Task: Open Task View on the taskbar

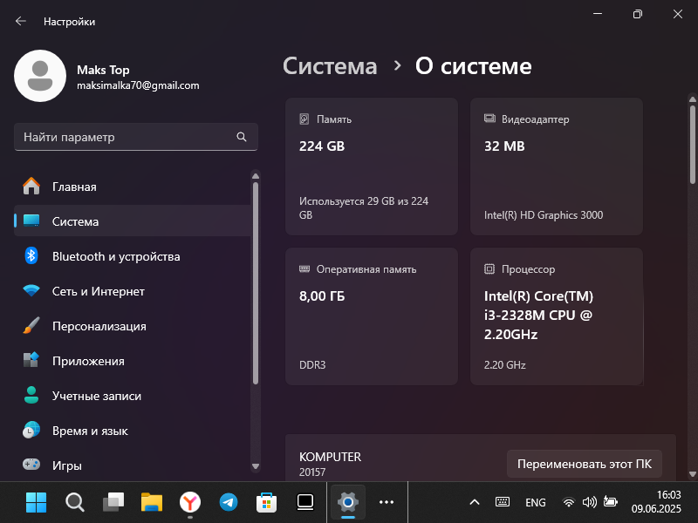Action: [x=113, y=503]
